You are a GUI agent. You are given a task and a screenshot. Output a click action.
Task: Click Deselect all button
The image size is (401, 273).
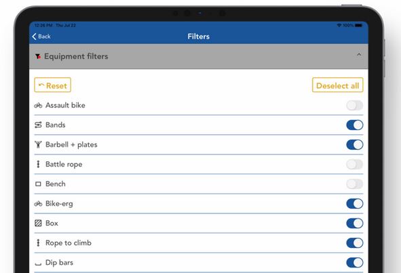coord(338,85)
